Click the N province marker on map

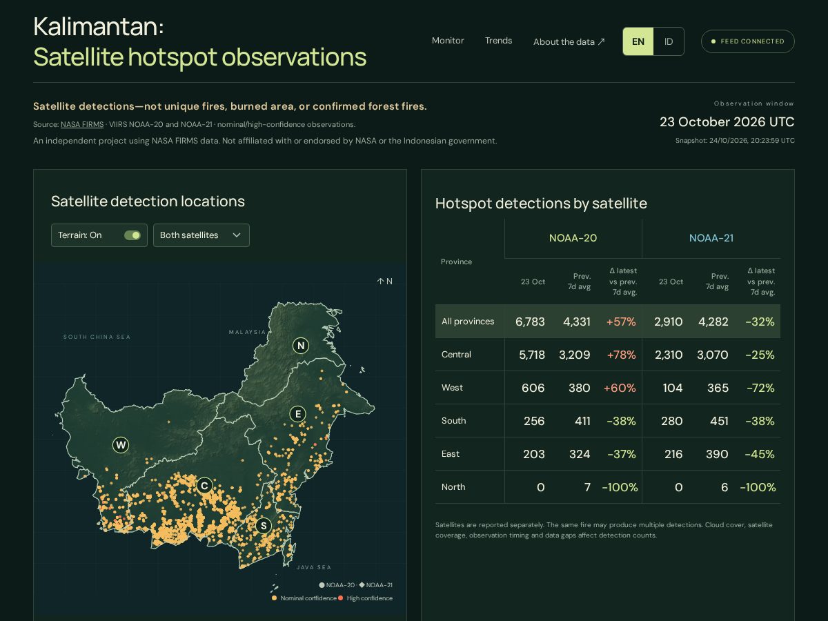[x=300, y=346]
